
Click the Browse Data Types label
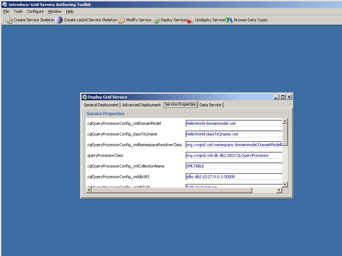(250, 20)
